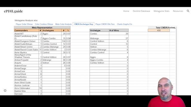This screenshot has width=191, height=107.
Task: Select the Abdel/Guild Artisan cell
Action: point(26,44)
